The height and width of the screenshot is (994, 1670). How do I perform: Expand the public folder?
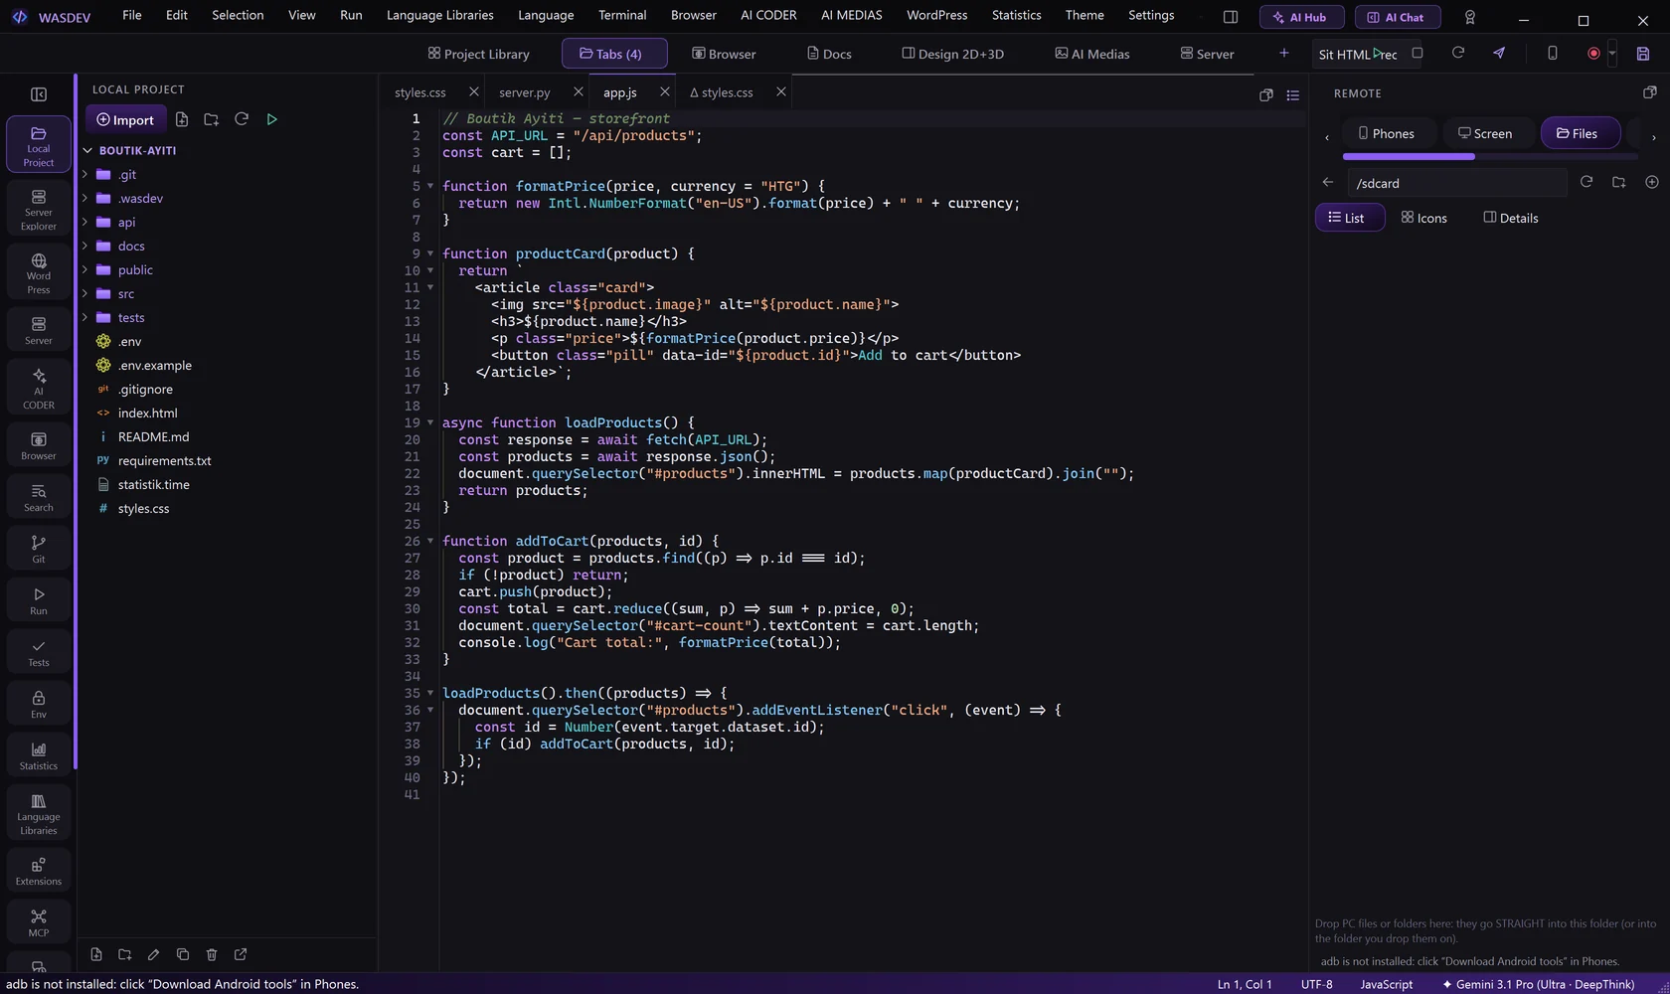tap(135, 269)
